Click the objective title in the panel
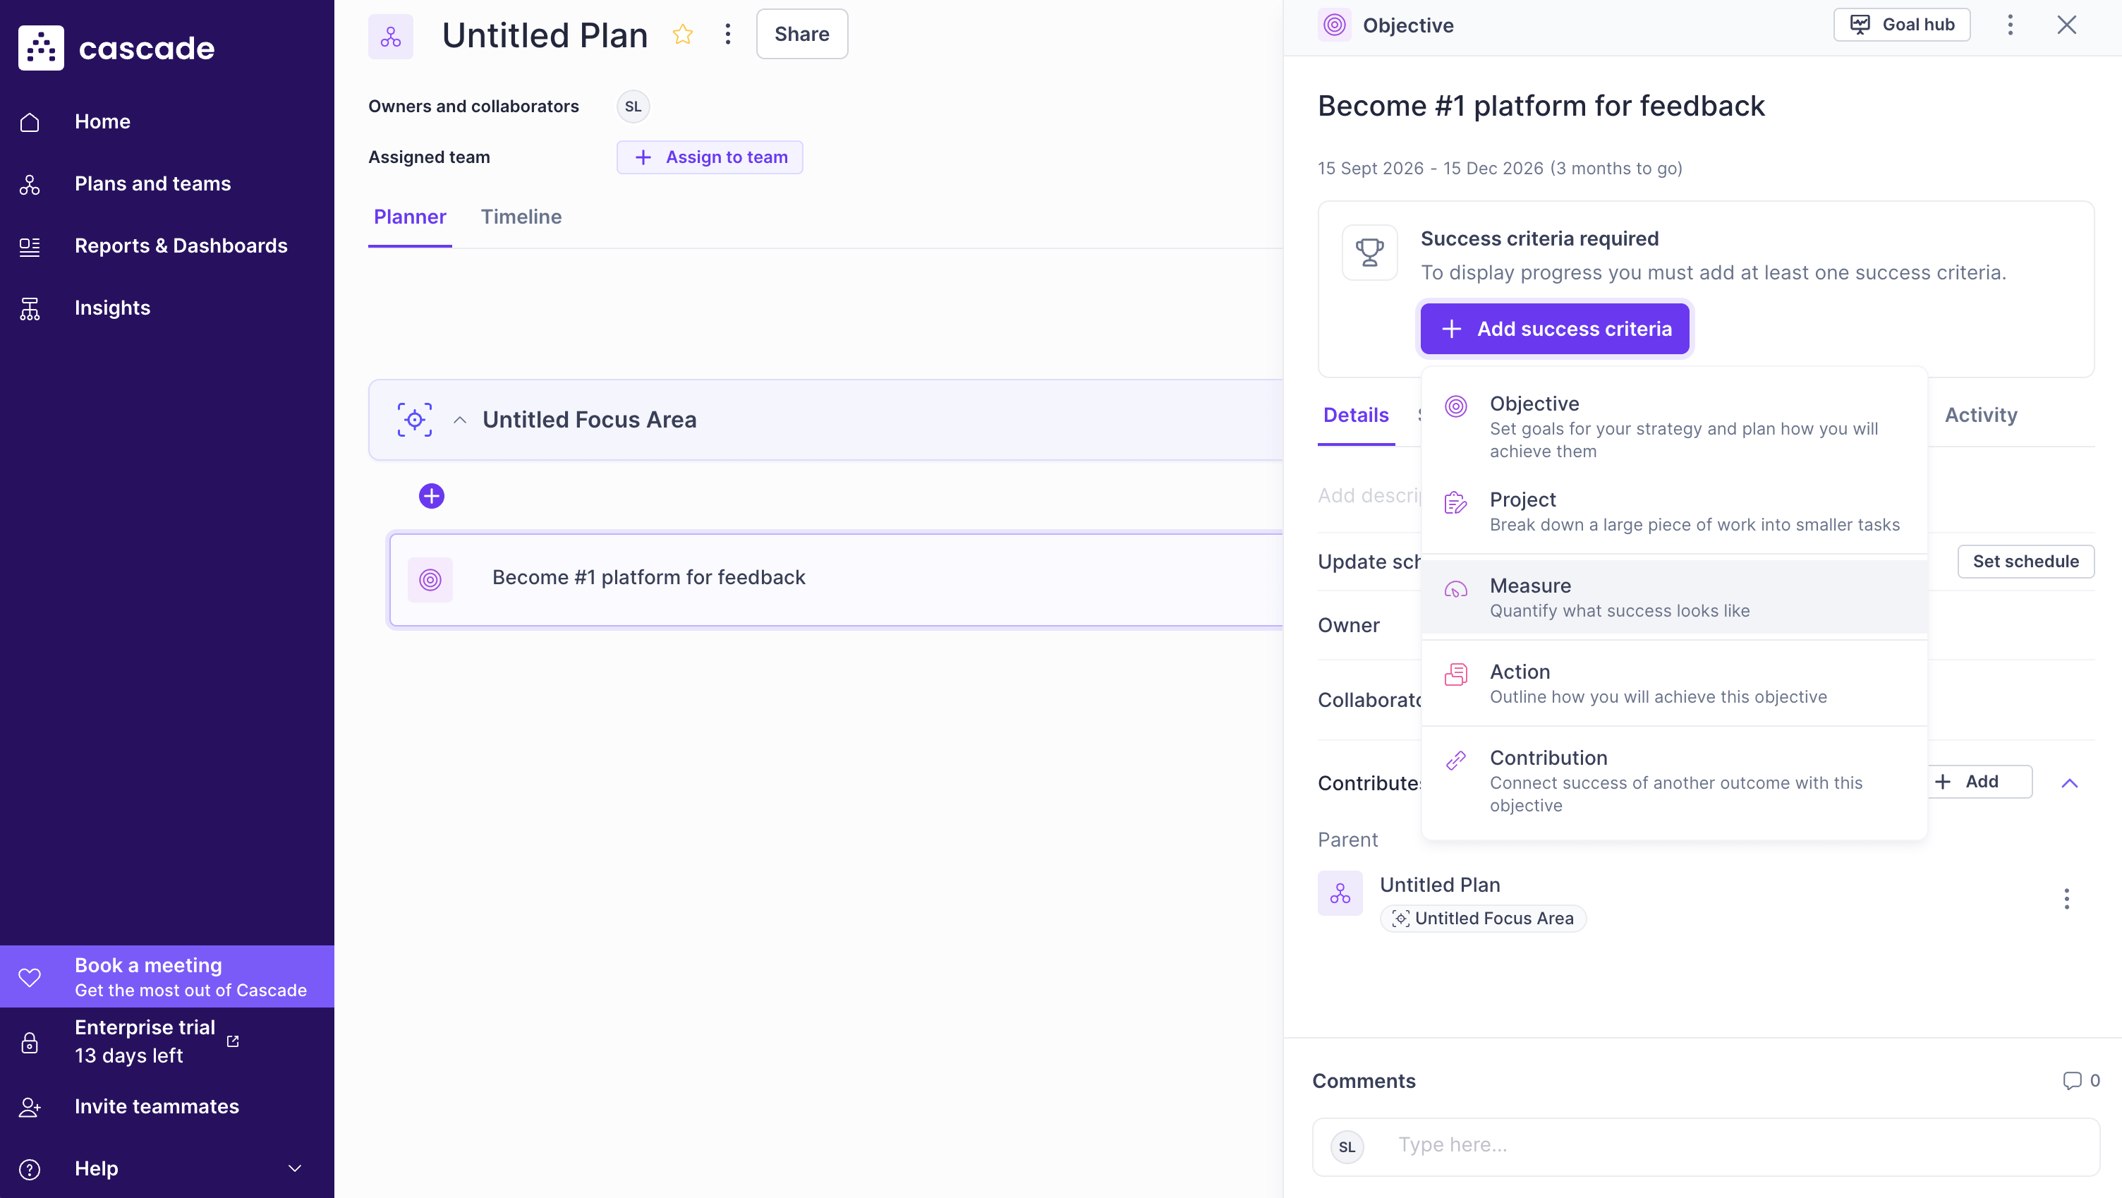2122x1198 pixels. pyautogui.click(x=1541, y=107)
